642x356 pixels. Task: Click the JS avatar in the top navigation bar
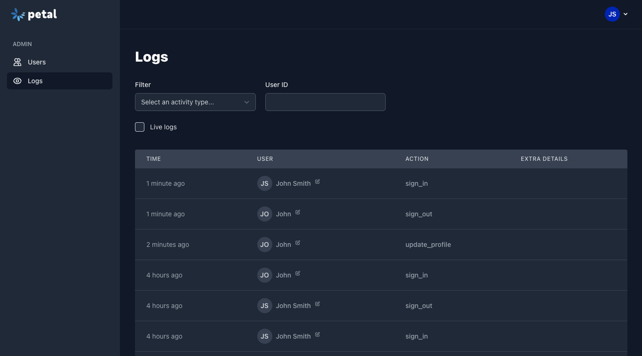(x=612, y=14)
